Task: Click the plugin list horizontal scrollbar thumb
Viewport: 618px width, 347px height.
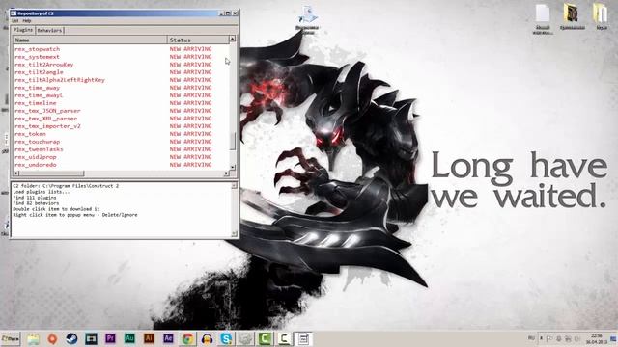Action: [51, 173]
